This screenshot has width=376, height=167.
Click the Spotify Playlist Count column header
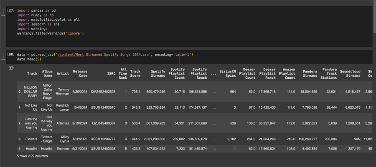pos(177,74)
